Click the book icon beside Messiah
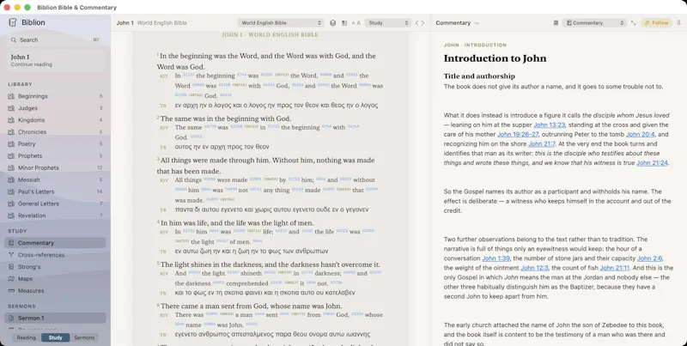The height and width of the screenshot is (346, 687). 11,179
